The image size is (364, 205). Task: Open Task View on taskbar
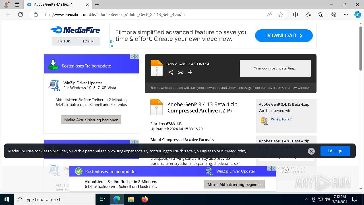(x=102, y=199)
